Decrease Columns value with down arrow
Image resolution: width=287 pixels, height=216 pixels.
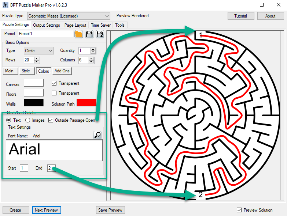(x=93, y=62)
